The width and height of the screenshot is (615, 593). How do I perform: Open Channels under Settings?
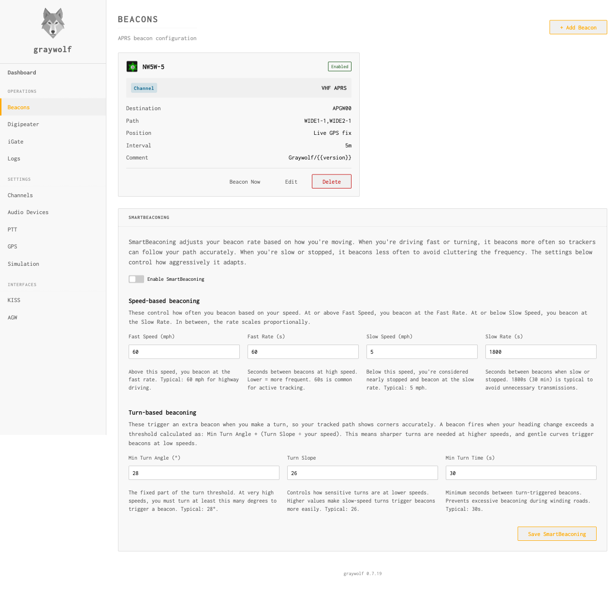pos(20,195)
